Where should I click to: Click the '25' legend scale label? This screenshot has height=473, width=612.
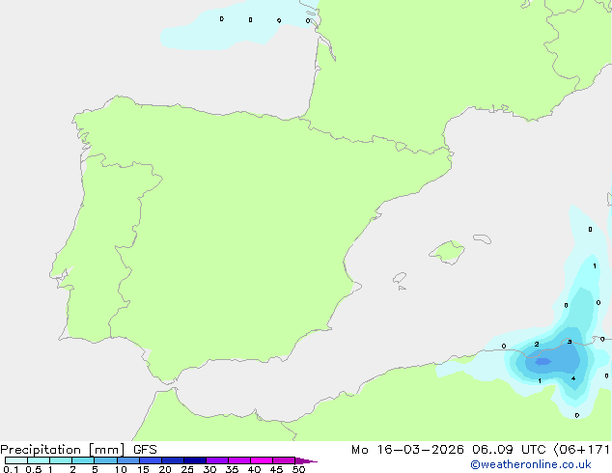click(x=187, y=469)
